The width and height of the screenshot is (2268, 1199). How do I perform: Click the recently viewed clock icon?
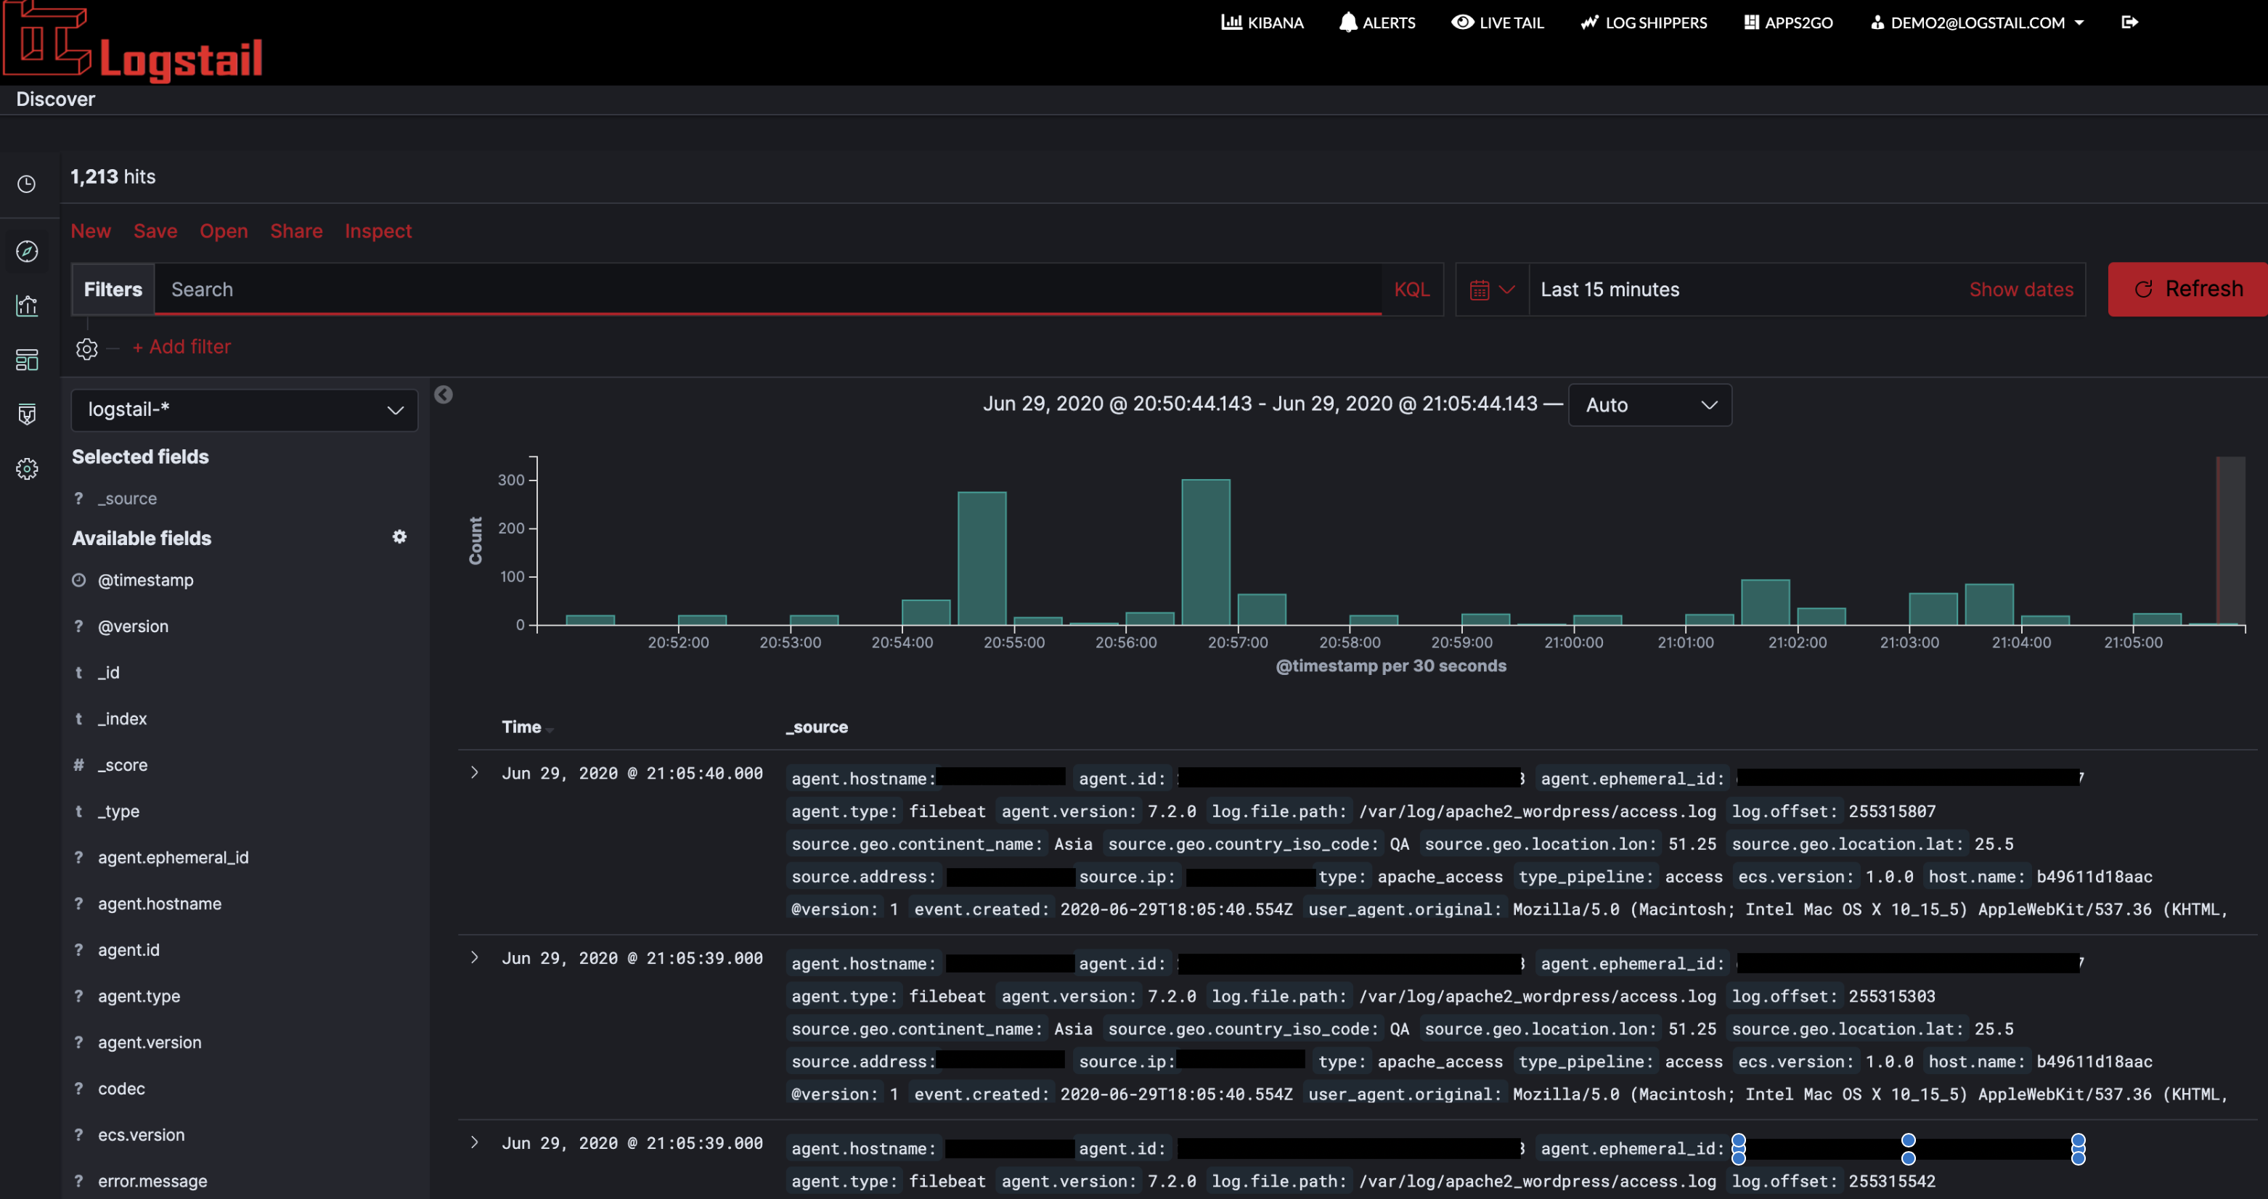28,184
